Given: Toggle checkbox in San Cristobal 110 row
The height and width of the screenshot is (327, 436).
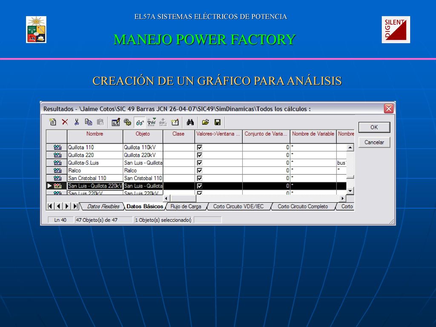Looking at the screenshot, I should 200,178.
